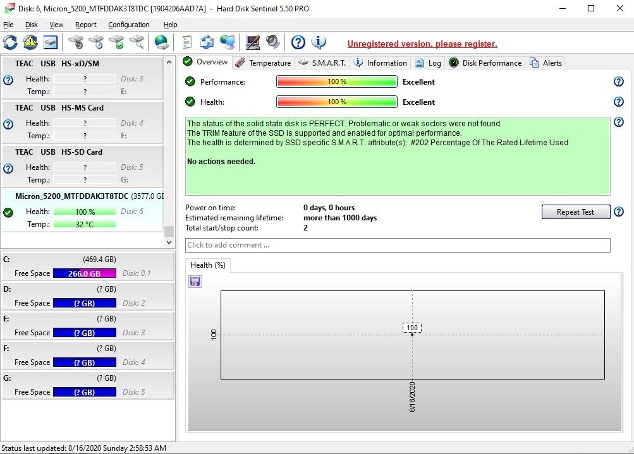The image size is (634, 454).
Task: Click the Performance percentage gauge bar
Action: (x=336, y=81)
